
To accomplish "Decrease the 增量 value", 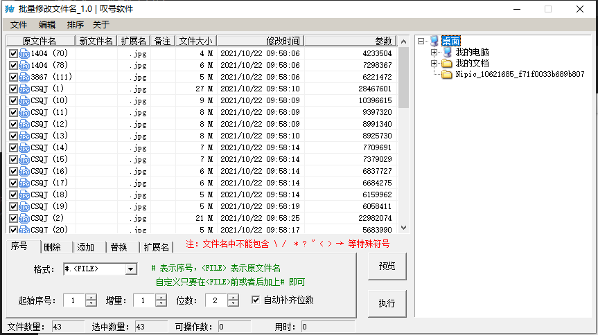I will (x=161, y=303).
